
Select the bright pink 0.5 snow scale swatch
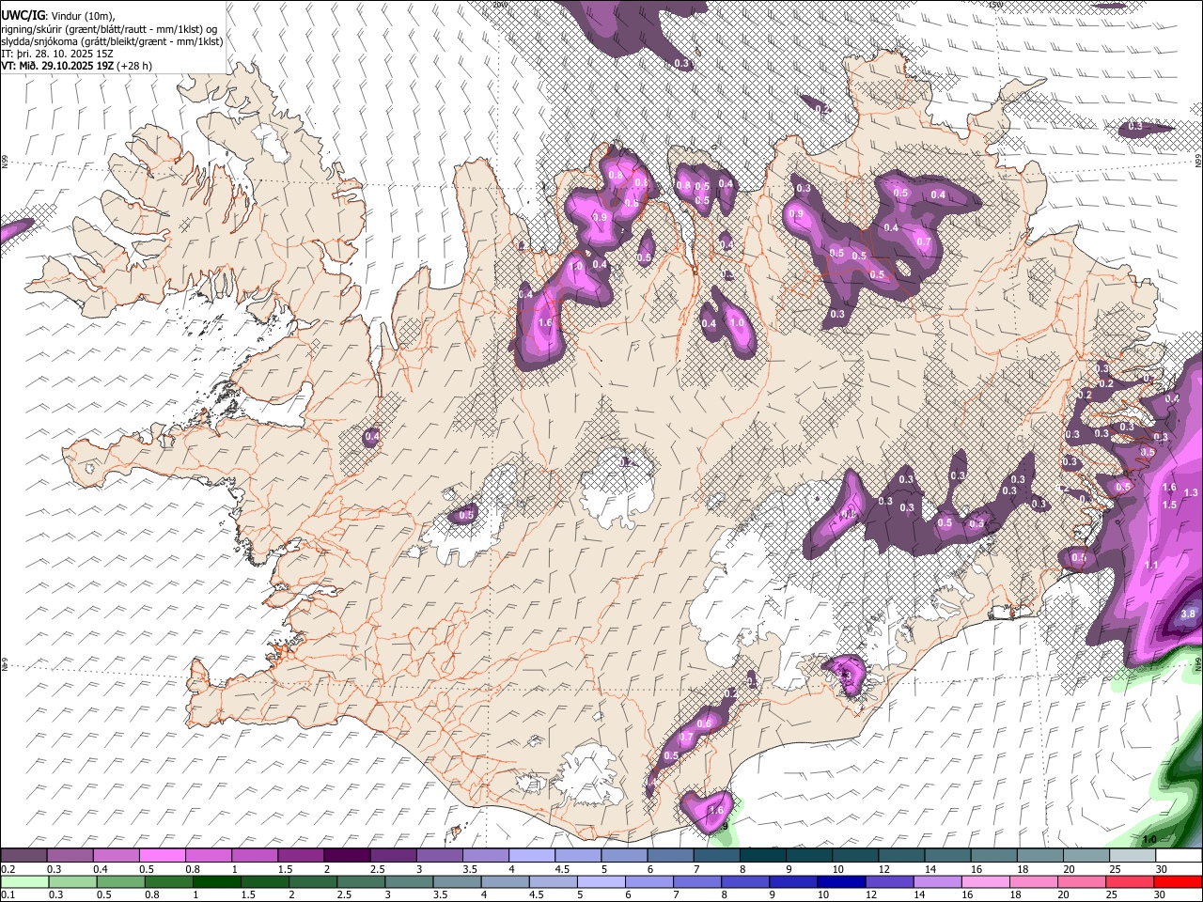point(163,856)
